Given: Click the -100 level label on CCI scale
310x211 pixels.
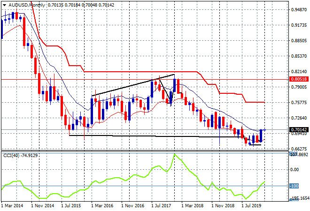Looking at the screenshot, I should (294, 186).
